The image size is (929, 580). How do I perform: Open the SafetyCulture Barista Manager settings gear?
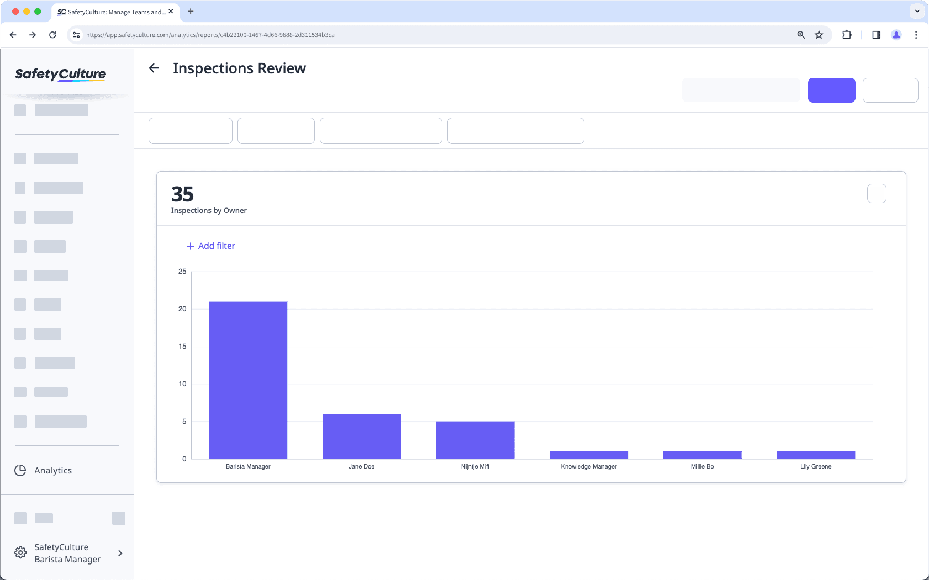coord(20,552)
